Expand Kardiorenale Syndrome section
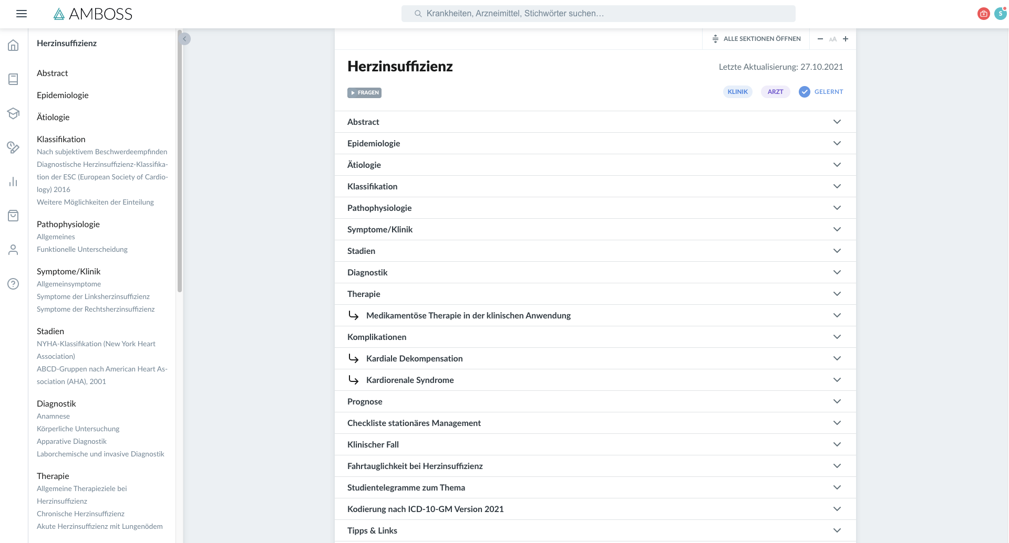Image resolution: width=1009 pixels, height=543 pixels. point(595,380)
